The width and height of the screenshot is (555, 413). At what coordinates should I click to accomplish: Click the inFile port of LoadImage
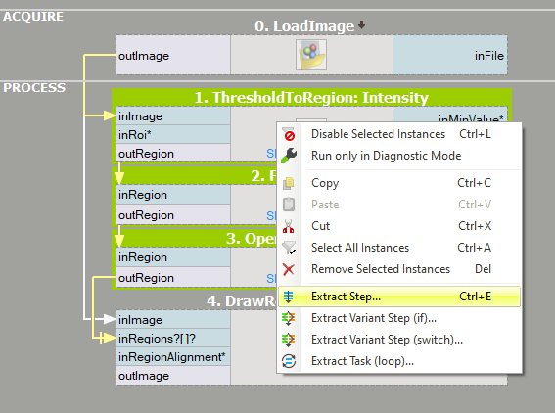pos(450,55)
